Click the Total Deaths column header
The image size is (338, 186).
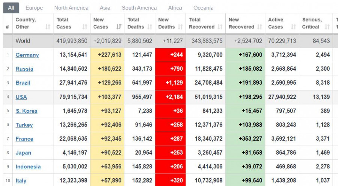click(140, 23)
